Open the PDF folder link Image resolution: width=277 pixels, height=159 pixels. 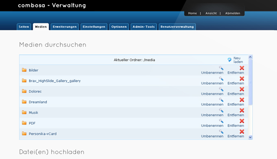click(x=32, y=123)
